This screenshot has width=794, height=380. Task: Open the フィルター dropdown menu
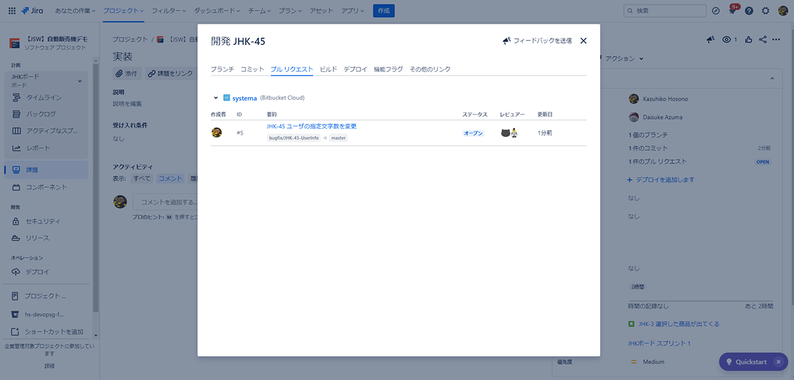tap(168, 11)
